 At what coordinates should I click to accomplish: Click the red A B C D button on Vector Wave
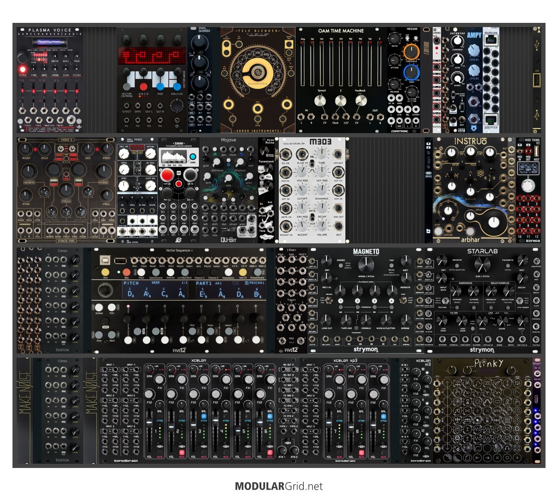click(143, 87)
